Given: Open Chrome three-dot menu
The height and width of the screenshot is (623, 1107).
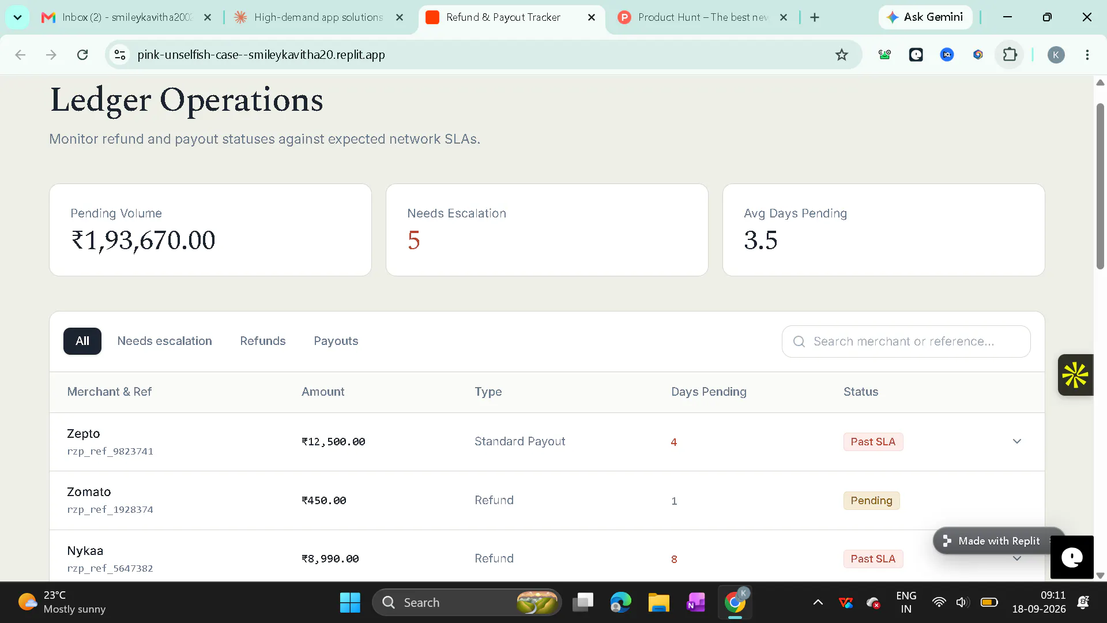Looking at the screenshot, I should [x=1087, y=55].
